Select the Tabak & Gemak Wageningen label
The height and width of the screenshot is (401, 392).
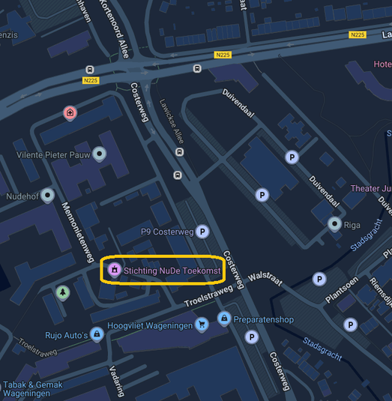(33, 389)
